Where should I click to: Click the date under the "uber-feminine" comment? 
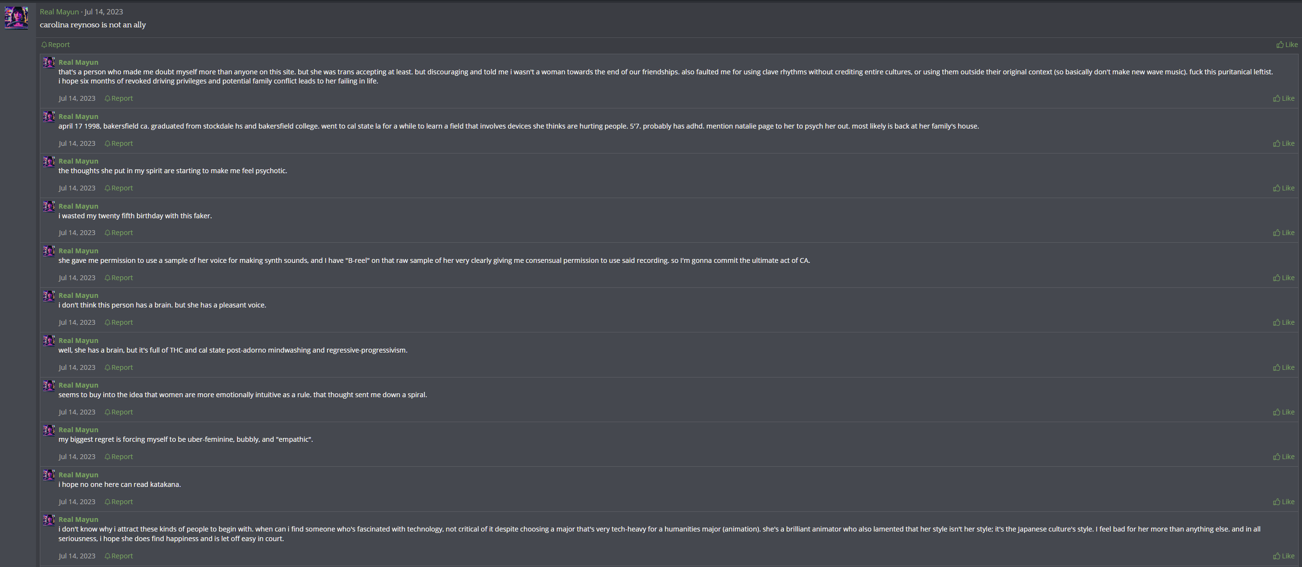[x=77, y=456]
